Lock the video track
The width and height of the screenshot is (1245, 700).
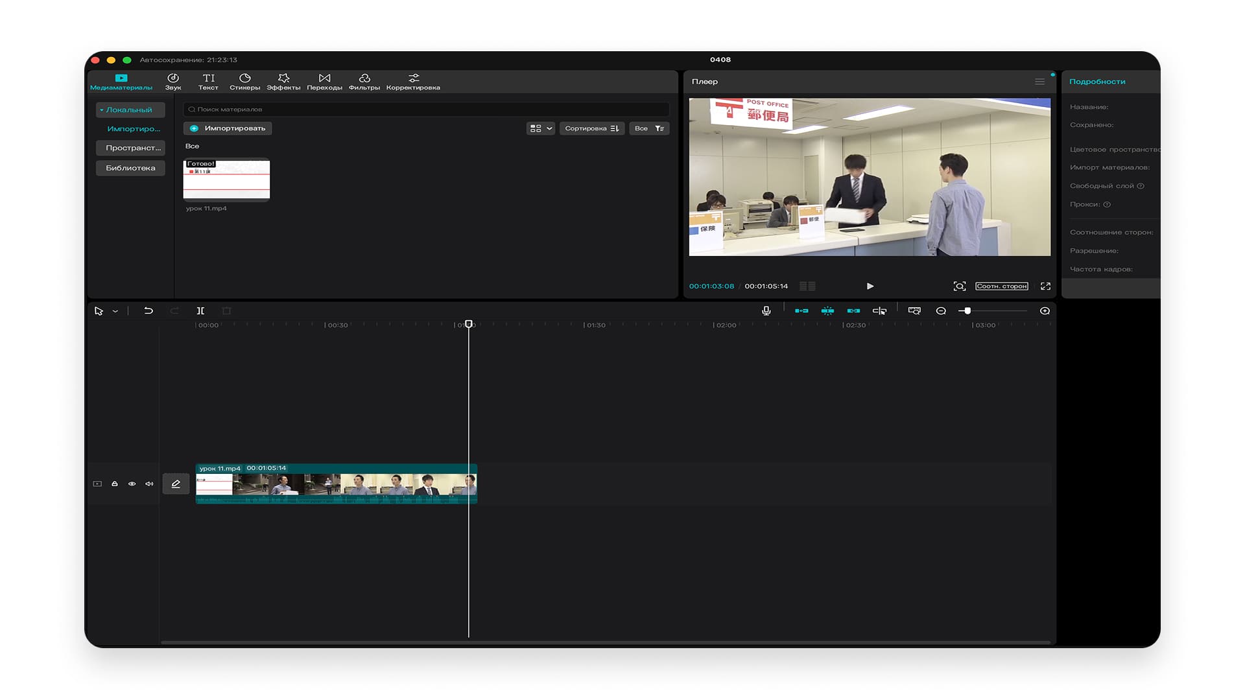115,484
